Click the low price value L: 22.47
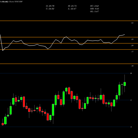This screenshot has height=138, width=138. pyautogui.click(x=72, y=9)
